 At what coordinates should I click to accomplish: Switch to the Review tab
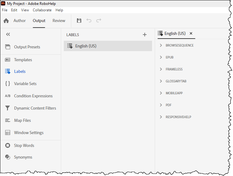(x=59, y=21)
